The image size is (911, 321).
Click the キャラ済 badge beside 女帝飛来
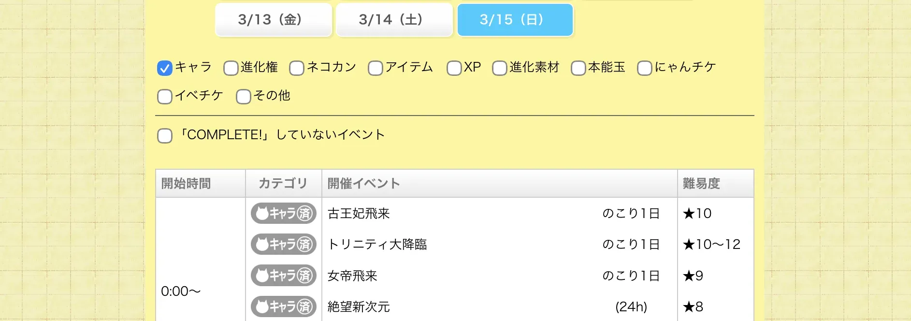(x=283, y=276)
